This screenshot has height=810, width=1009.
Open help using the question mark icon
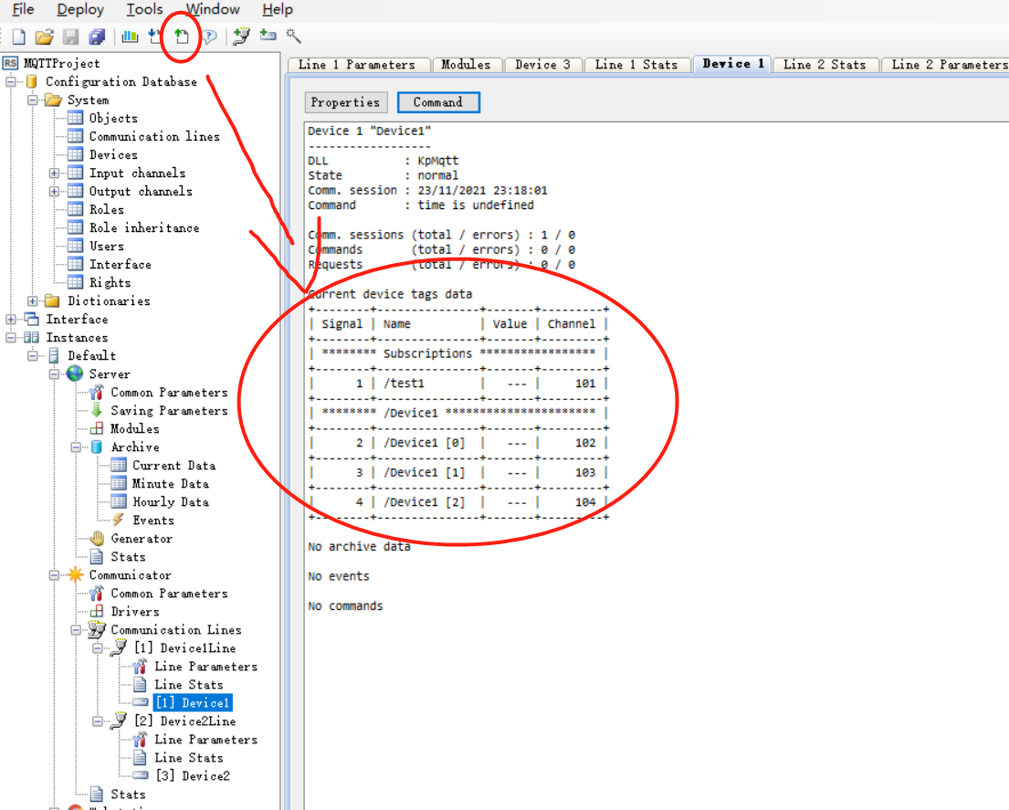point(209,36)
